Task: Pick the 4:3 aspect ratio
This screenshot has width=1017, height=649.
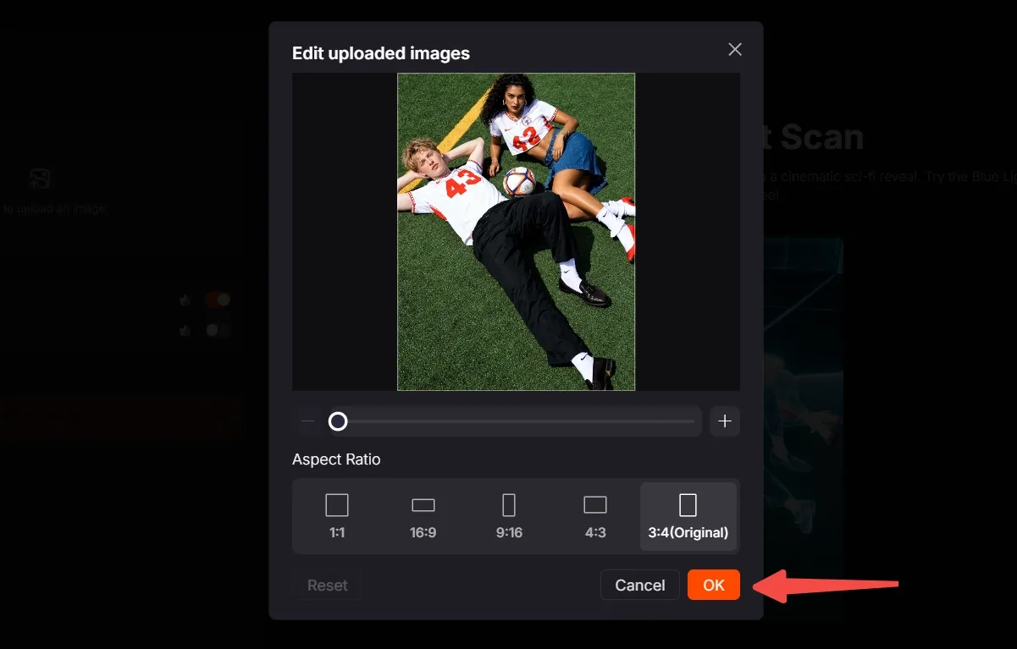Action: pyautogui.click(x=595, y=516)
